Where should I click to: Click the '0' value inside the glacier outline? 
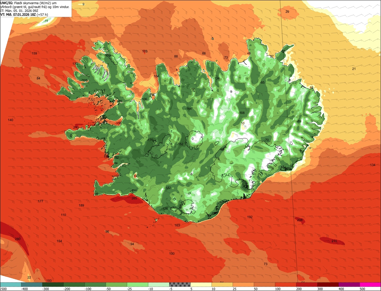pyautogui.click(x=193, y=139)
